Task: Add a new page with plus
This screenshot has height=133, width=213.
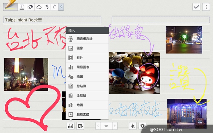Action: coord(115,126)
